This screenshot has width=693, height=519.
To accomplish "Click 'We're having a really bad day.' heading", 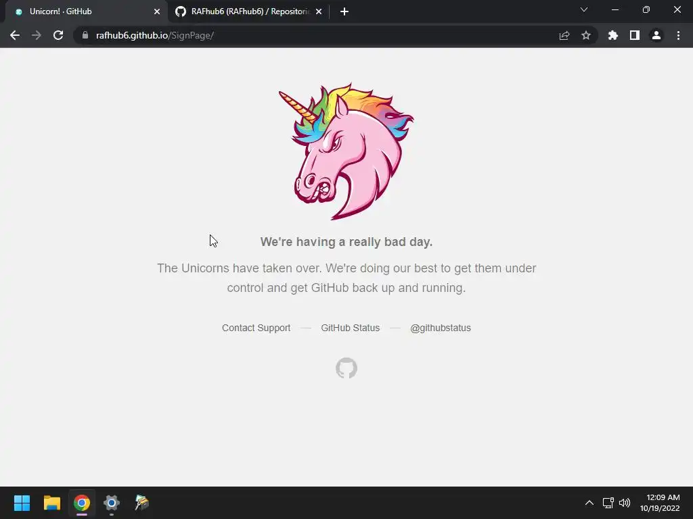I will [346, 242].
